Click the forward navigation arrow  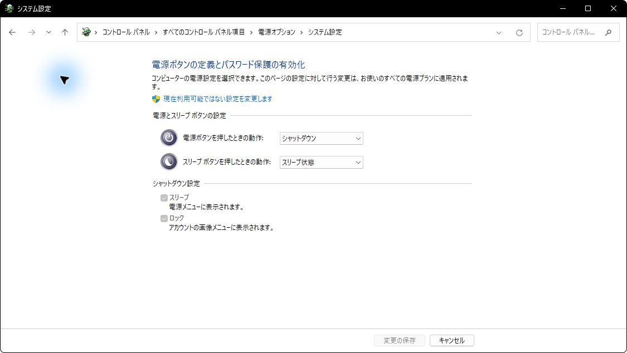32,32
